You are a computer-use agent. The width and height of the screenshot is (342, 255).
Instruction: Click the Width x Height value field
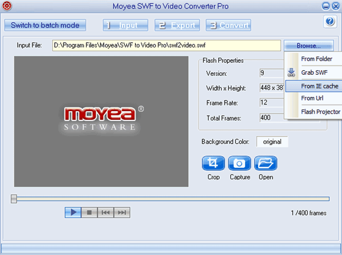[x=272, y=88]
